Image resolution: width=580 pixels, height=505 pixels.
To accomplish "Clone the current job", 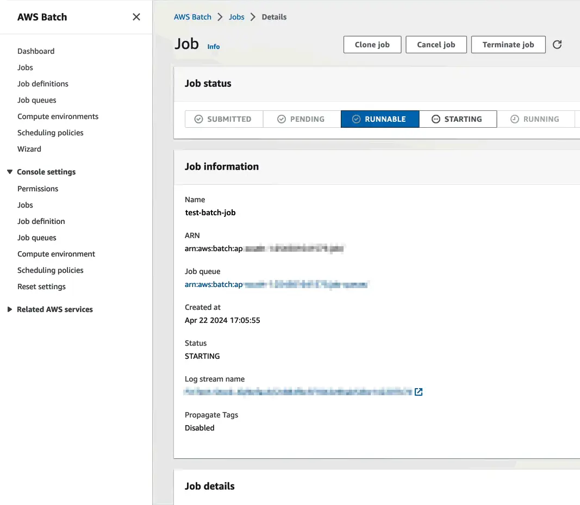I will [372, 45].
